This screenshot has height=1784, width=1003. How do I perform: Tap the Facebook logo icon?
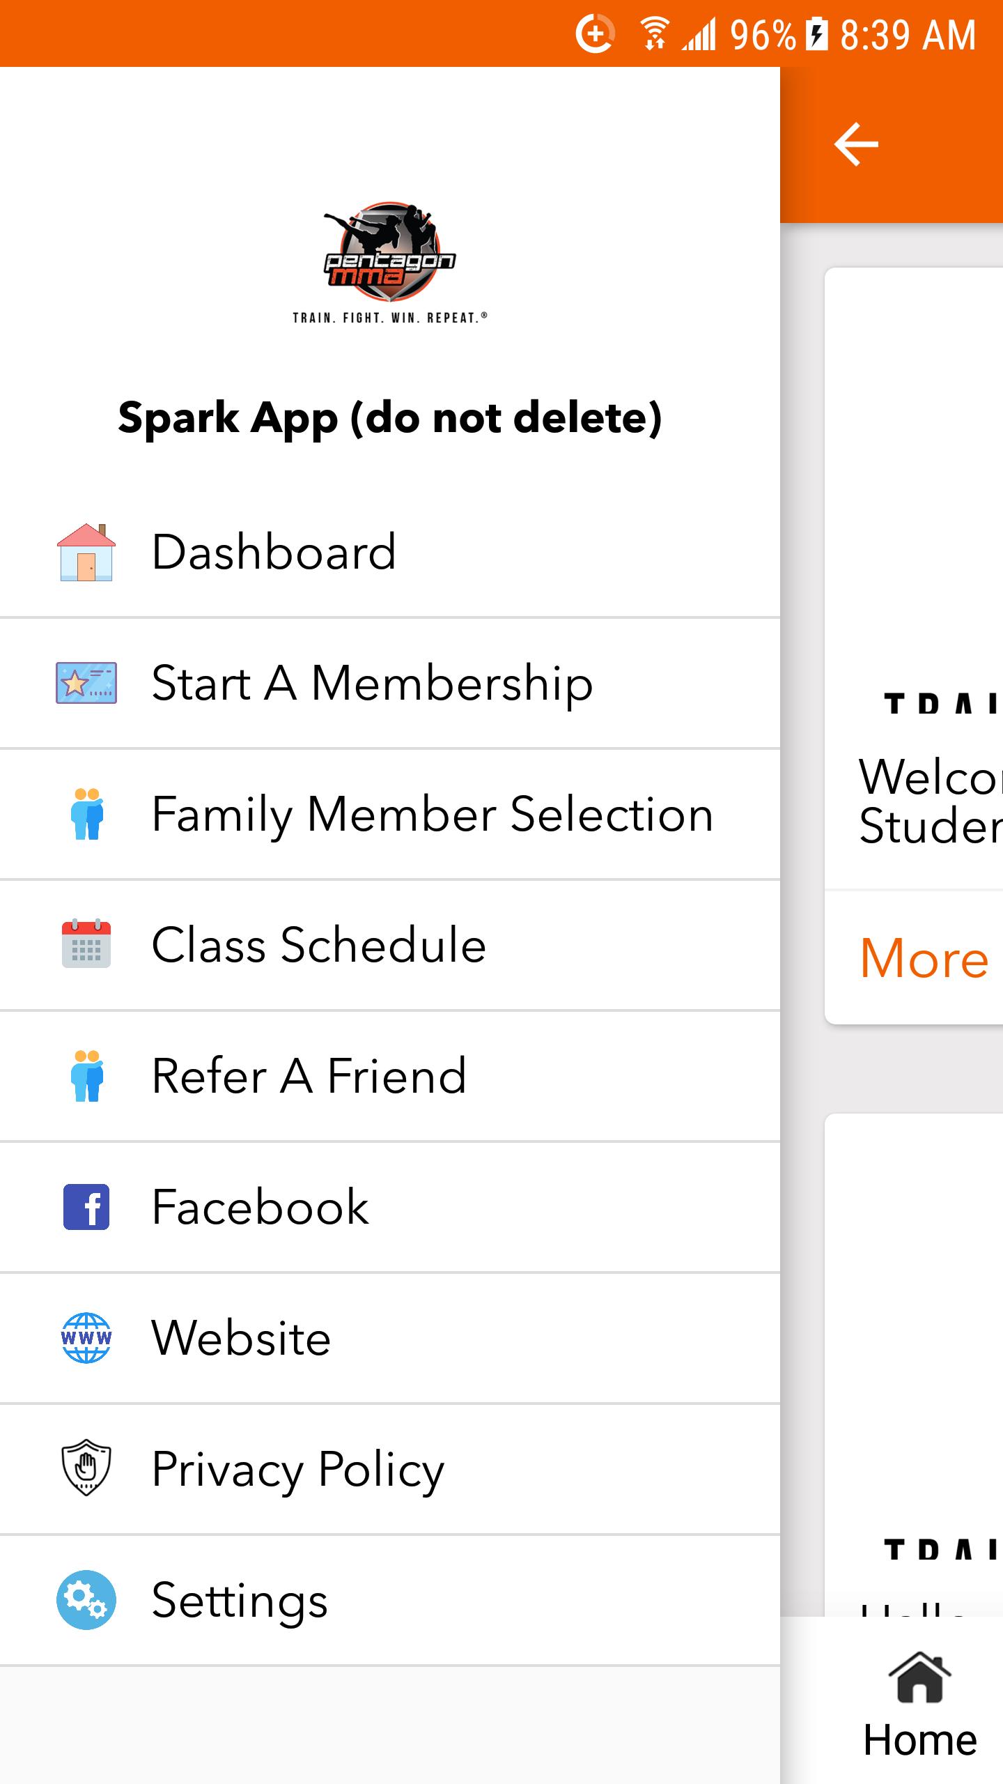[x=86, y=1206]
